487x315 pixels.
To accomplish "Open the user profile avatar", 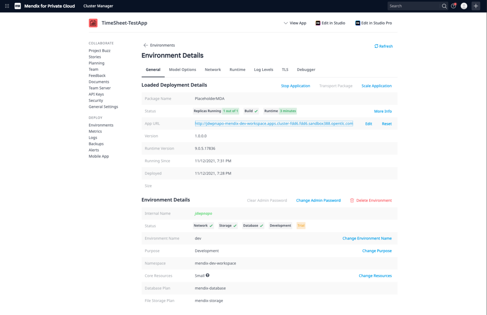I will pos(464,6).
